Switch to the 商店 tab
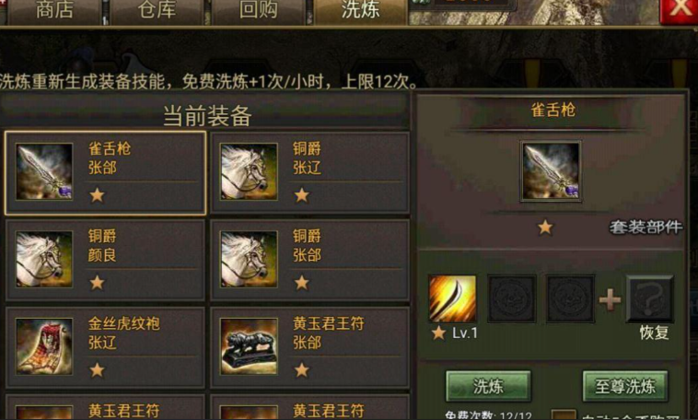 point(54,11)
